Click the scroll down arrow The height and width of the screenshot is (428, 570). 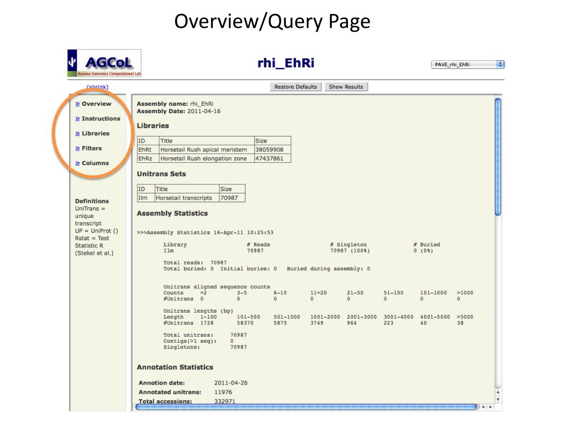[498, 399]
